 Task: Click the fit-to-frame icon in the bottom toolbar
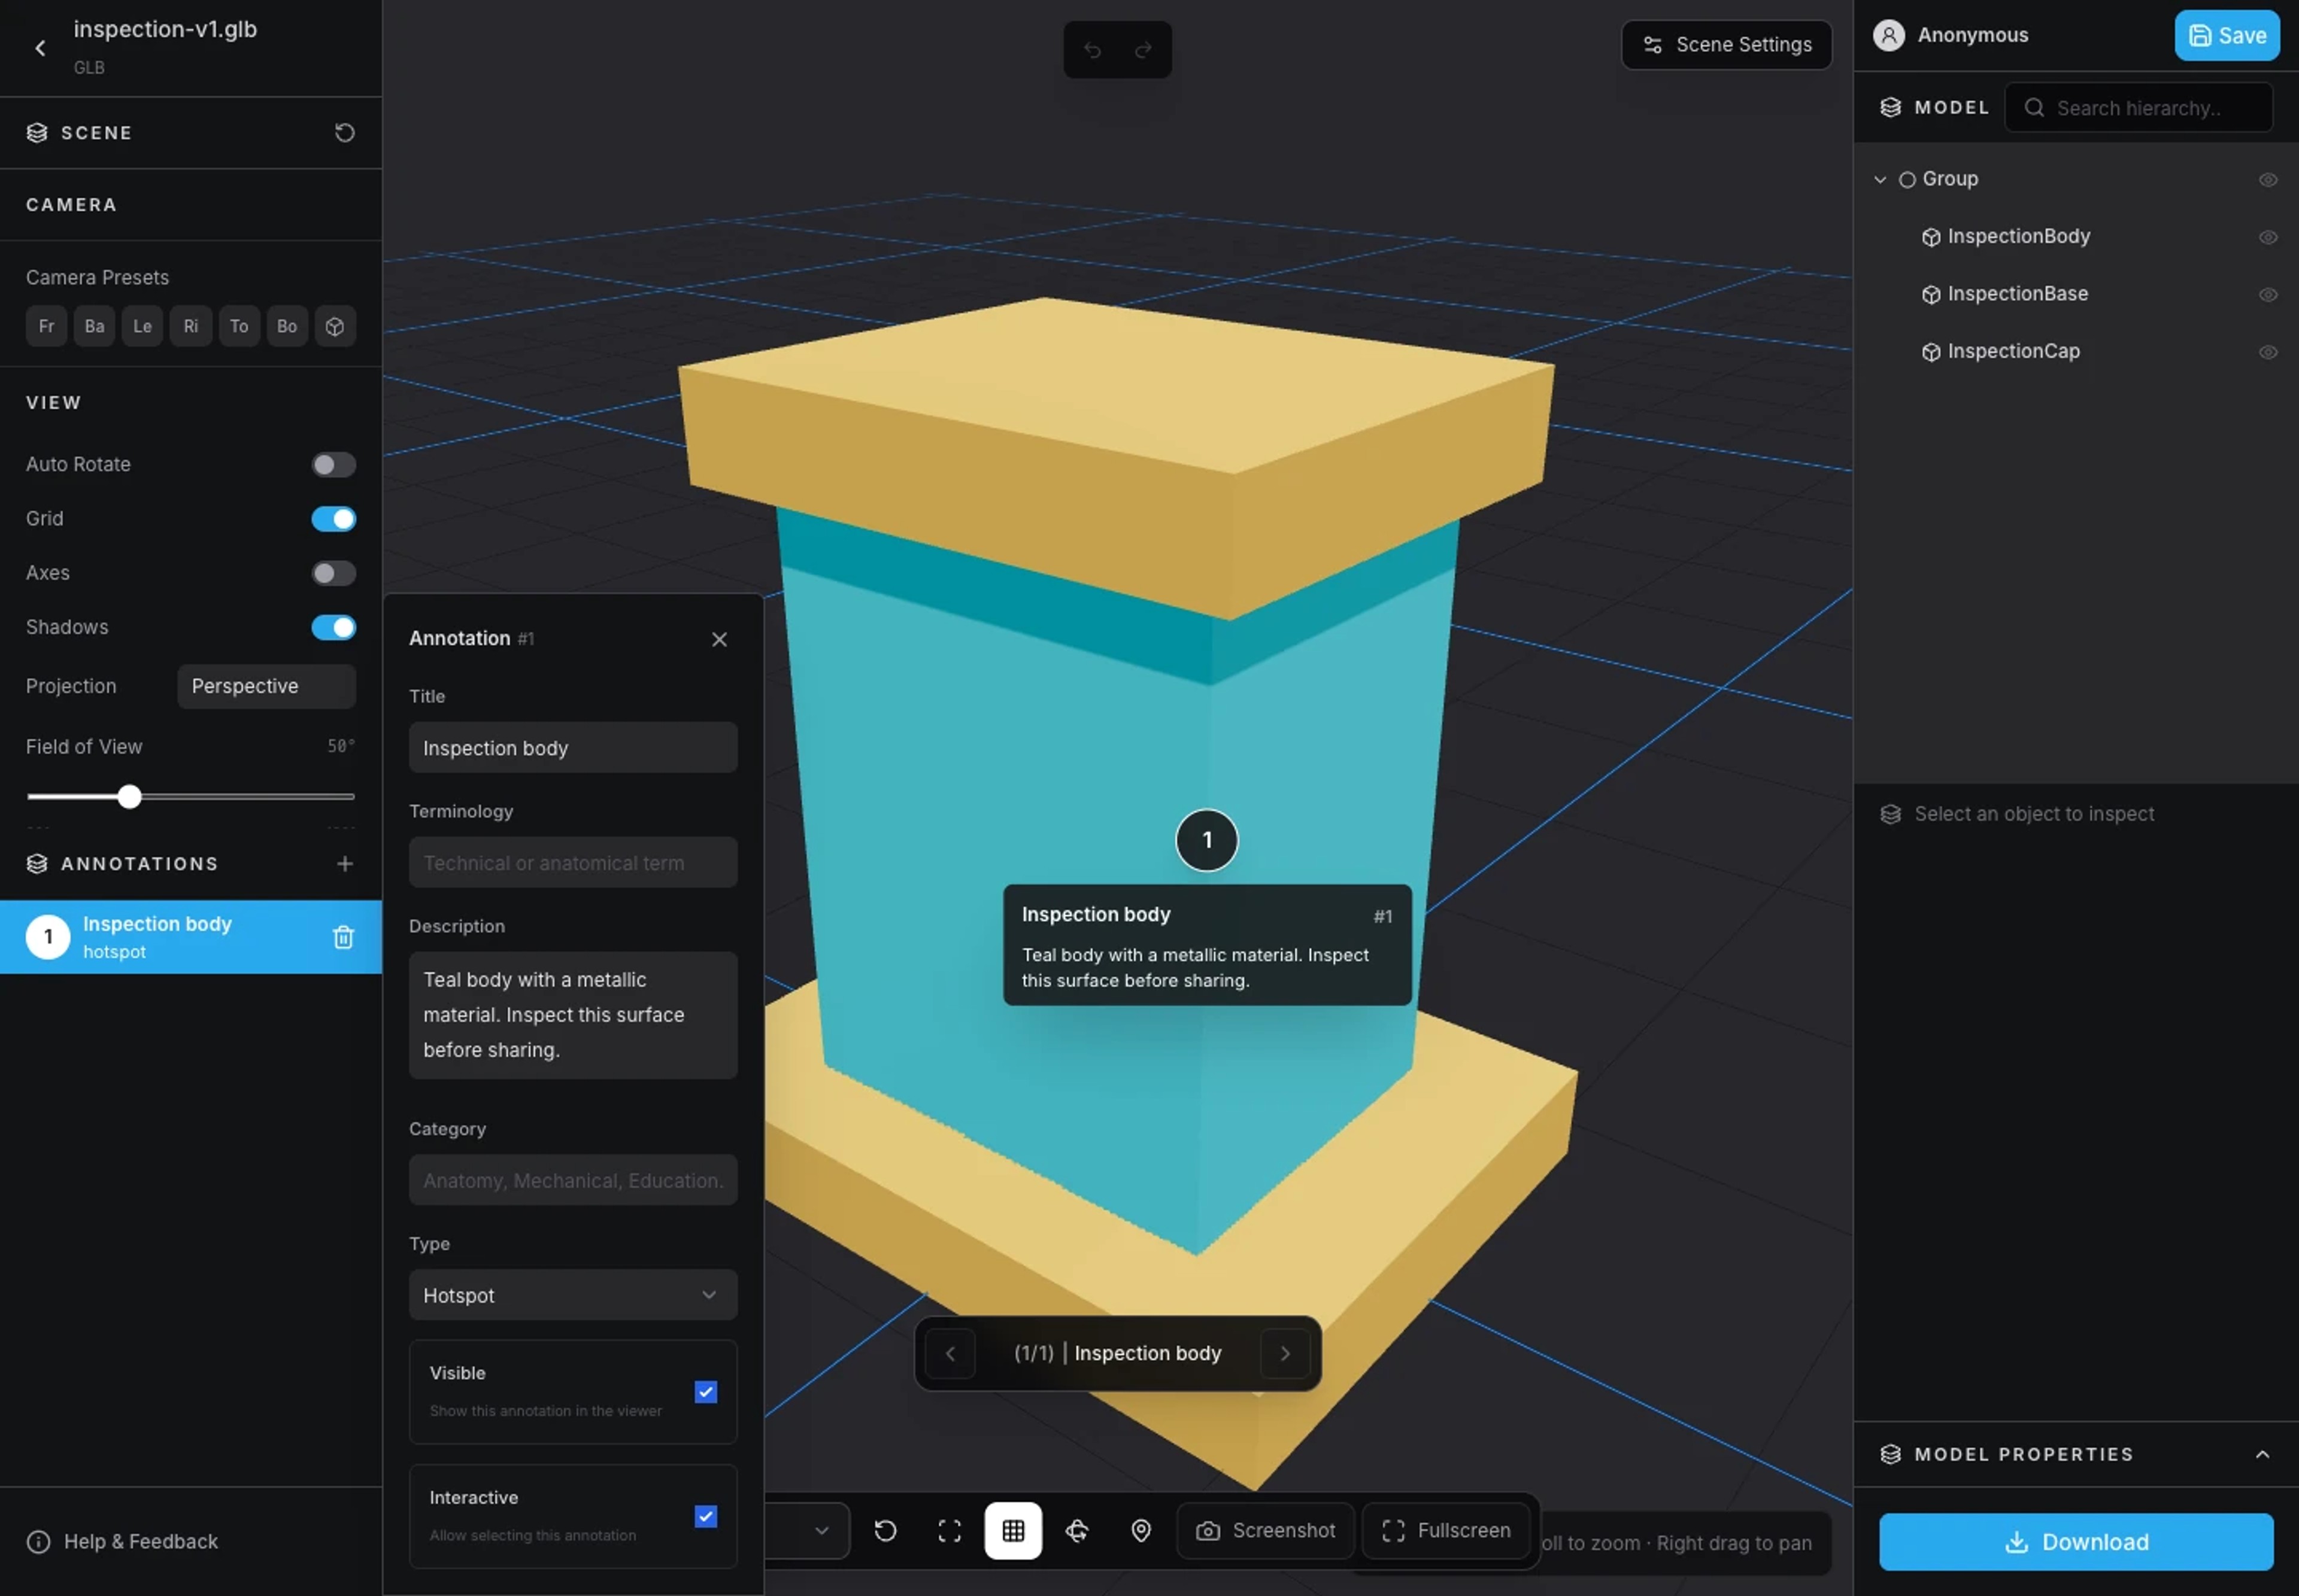tap(950, 1530)
